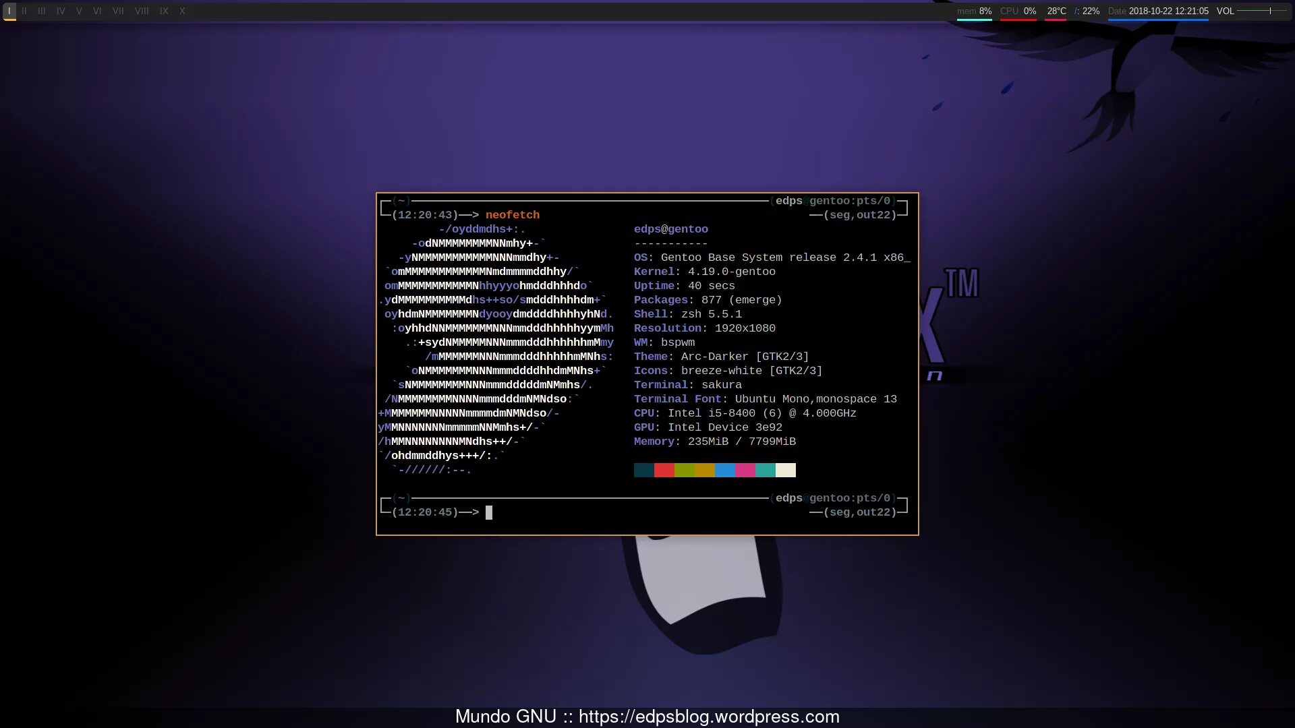The height and width of the screenshot is (728, 1295).
Task: Click the top edps@gentoo:pts/0 prompt label
Action: click(833, 201)
